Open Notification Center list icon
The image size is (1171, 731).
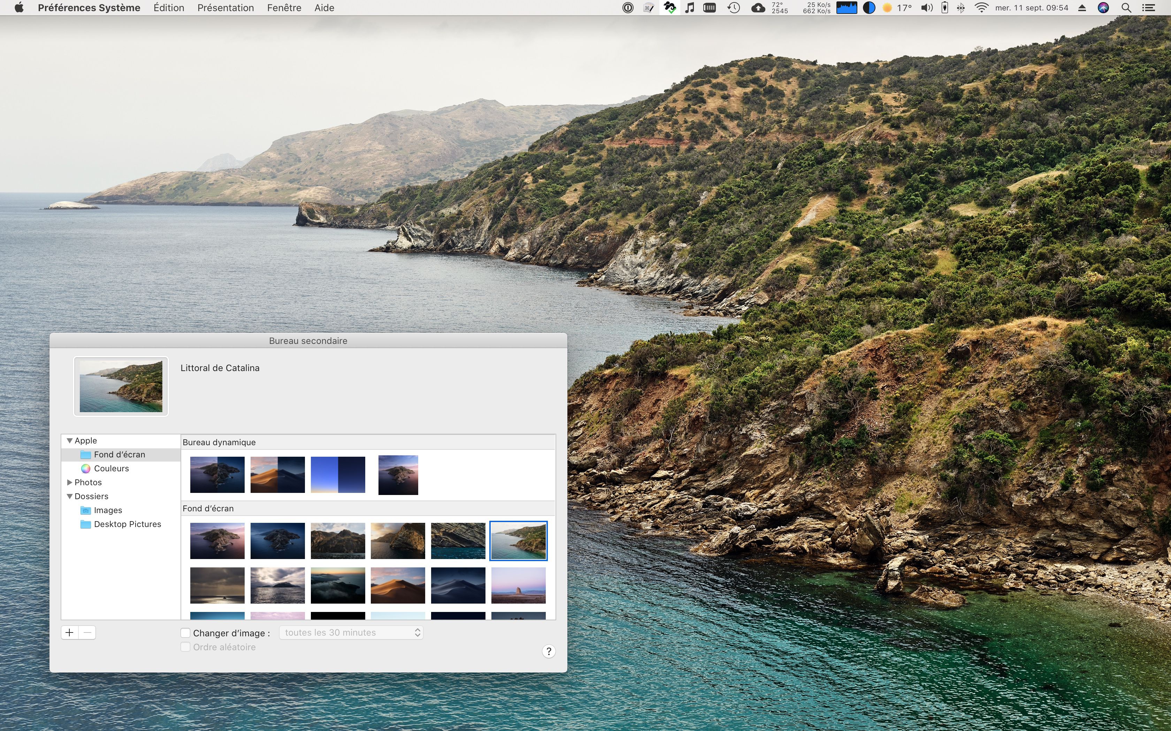tap(1149, 8)
